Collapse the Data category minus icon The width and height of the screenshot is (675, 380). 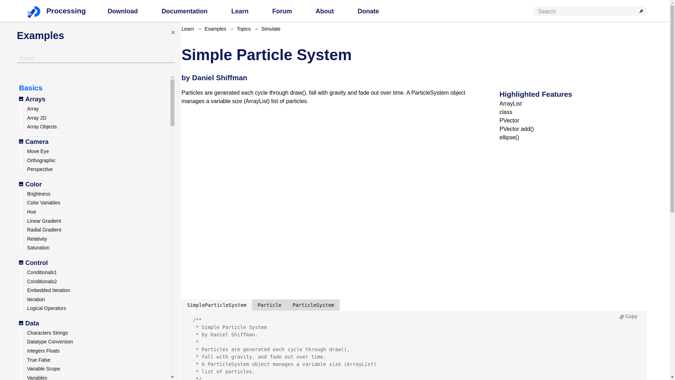[21, 323]
